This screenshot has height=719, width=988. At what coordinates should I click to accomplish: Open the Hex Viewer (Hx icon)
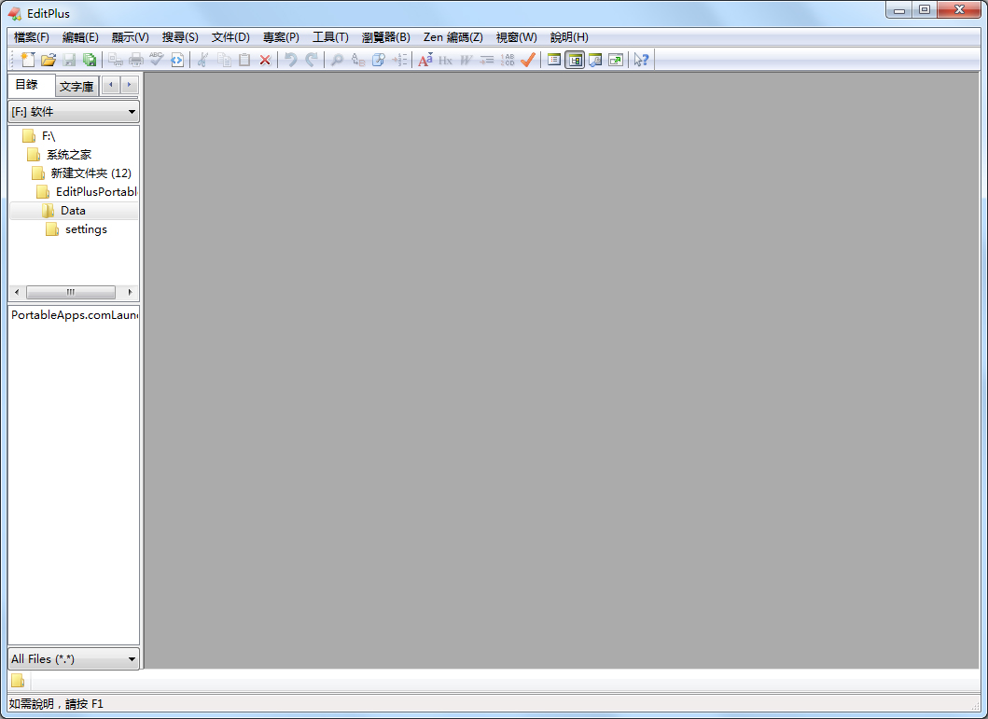(x=445, y=60)
